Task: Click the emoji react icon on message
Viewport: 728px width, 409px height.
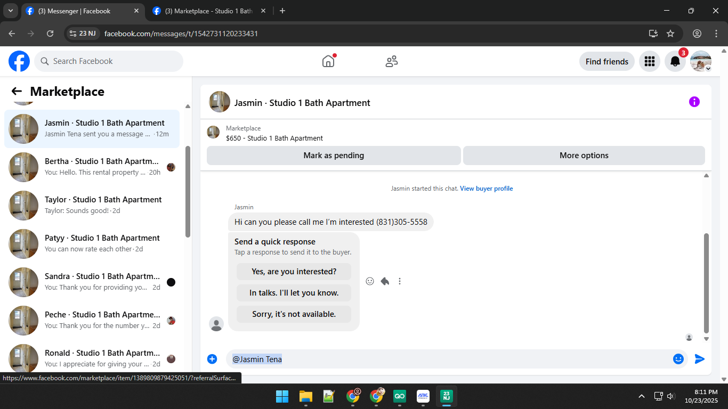Action: click(x=370, y=281)
